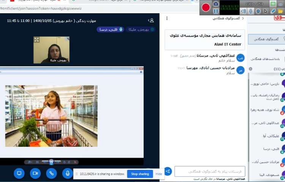Pause the screen recording
Image resolution: width=285 pixels, height=182 pixels.
click(x=216, y=11)
